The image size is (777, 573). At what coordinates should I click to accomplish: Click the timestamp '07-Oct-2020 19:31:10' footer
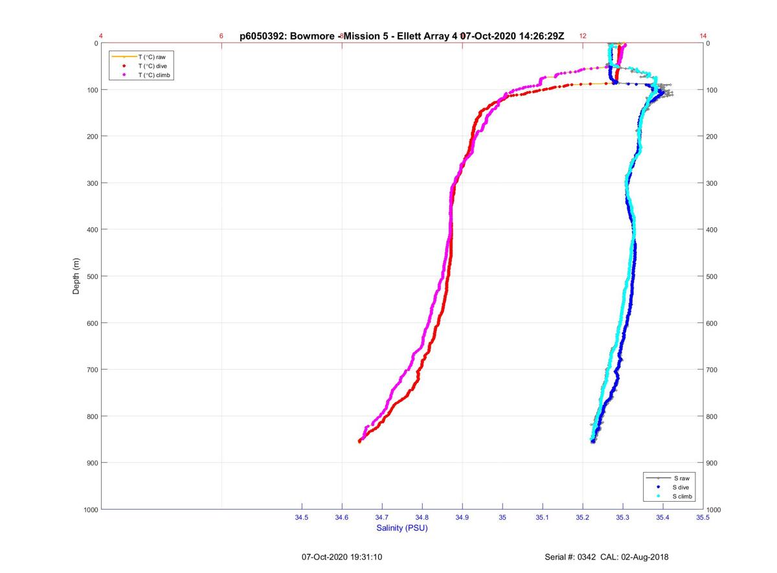[x=343, y=557]
